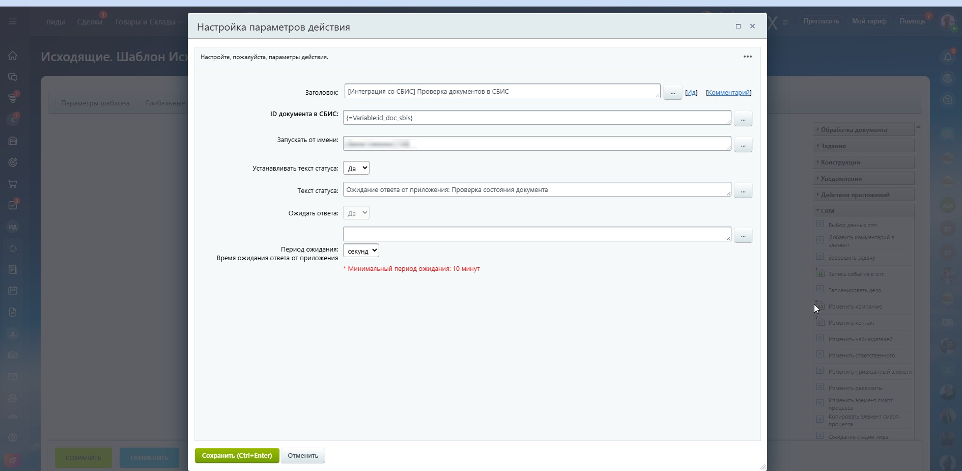Click the shopping cart icon in sidebar
Image resolution: width=962 pixels, height=471 pixels.
[13, 184]
